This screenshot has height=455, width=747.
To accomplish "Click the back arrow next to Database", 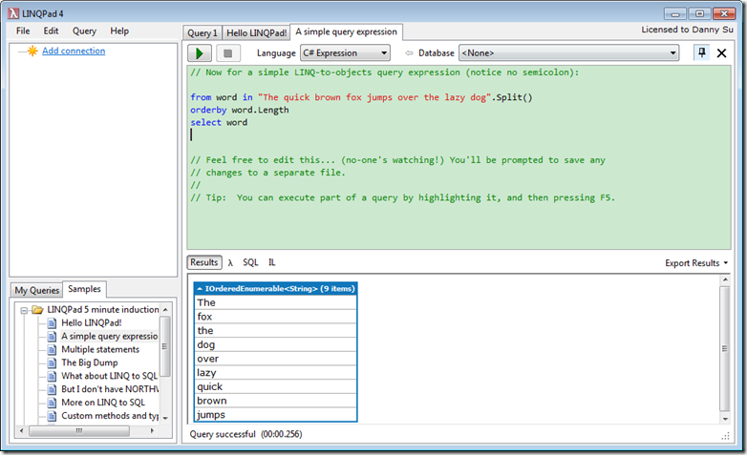I will [x=409, y=52].
